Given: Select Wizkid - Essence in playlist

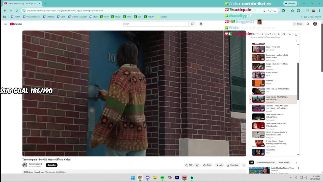Looking at the screenshot, I should pyautogui.click(x=273, y=134).
